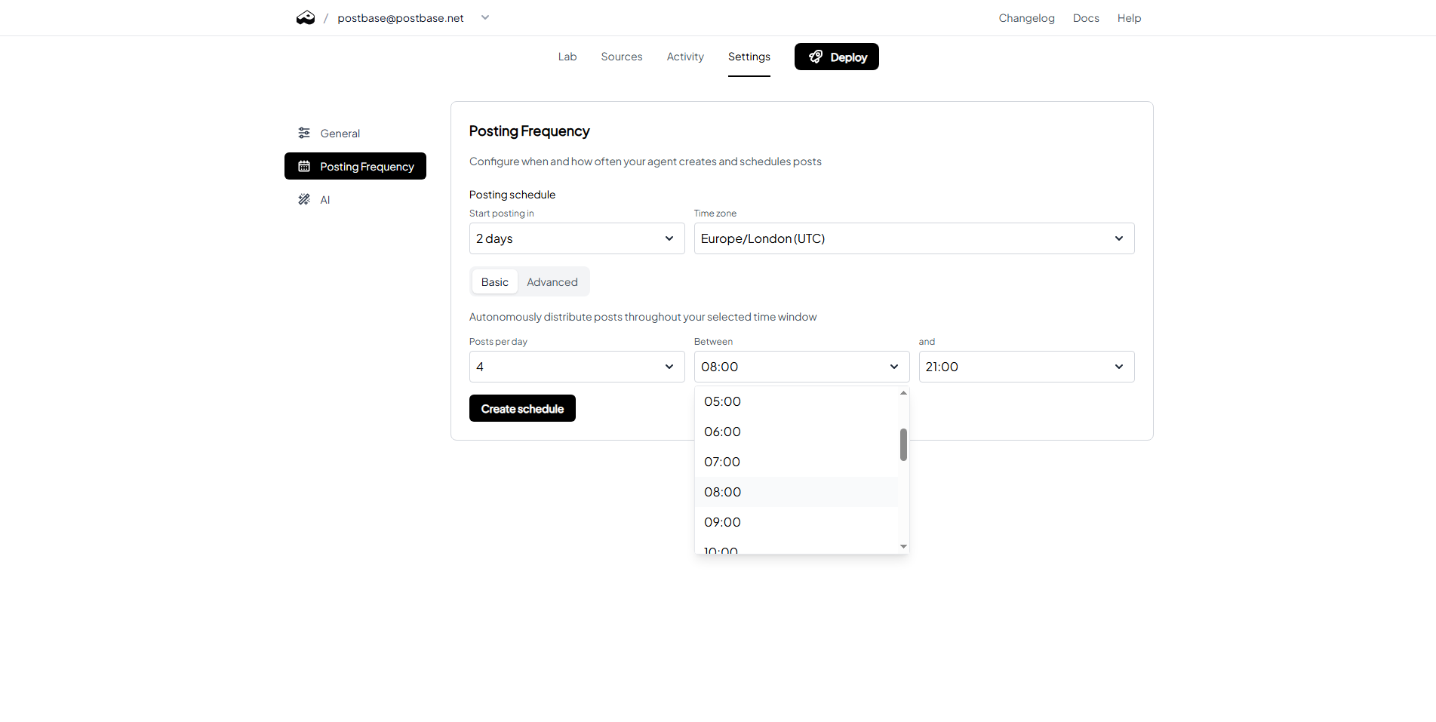Click the rocket icon on Deploy
The height and width of the screenshot is (722, 1436).
coord(816,57)
